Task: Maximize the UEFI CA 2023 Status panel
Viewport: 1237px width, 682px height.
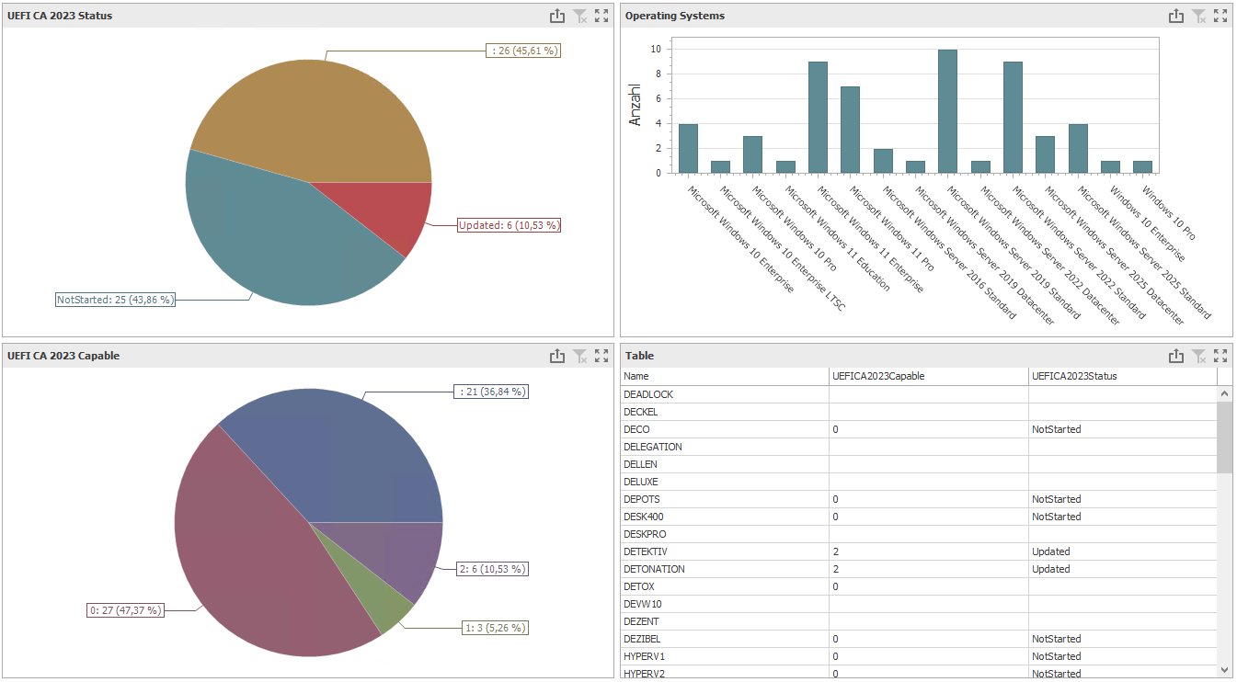Action: pyautogui.click(x=602, y=16)
